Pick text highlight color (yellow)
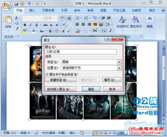 coord(25,31)
